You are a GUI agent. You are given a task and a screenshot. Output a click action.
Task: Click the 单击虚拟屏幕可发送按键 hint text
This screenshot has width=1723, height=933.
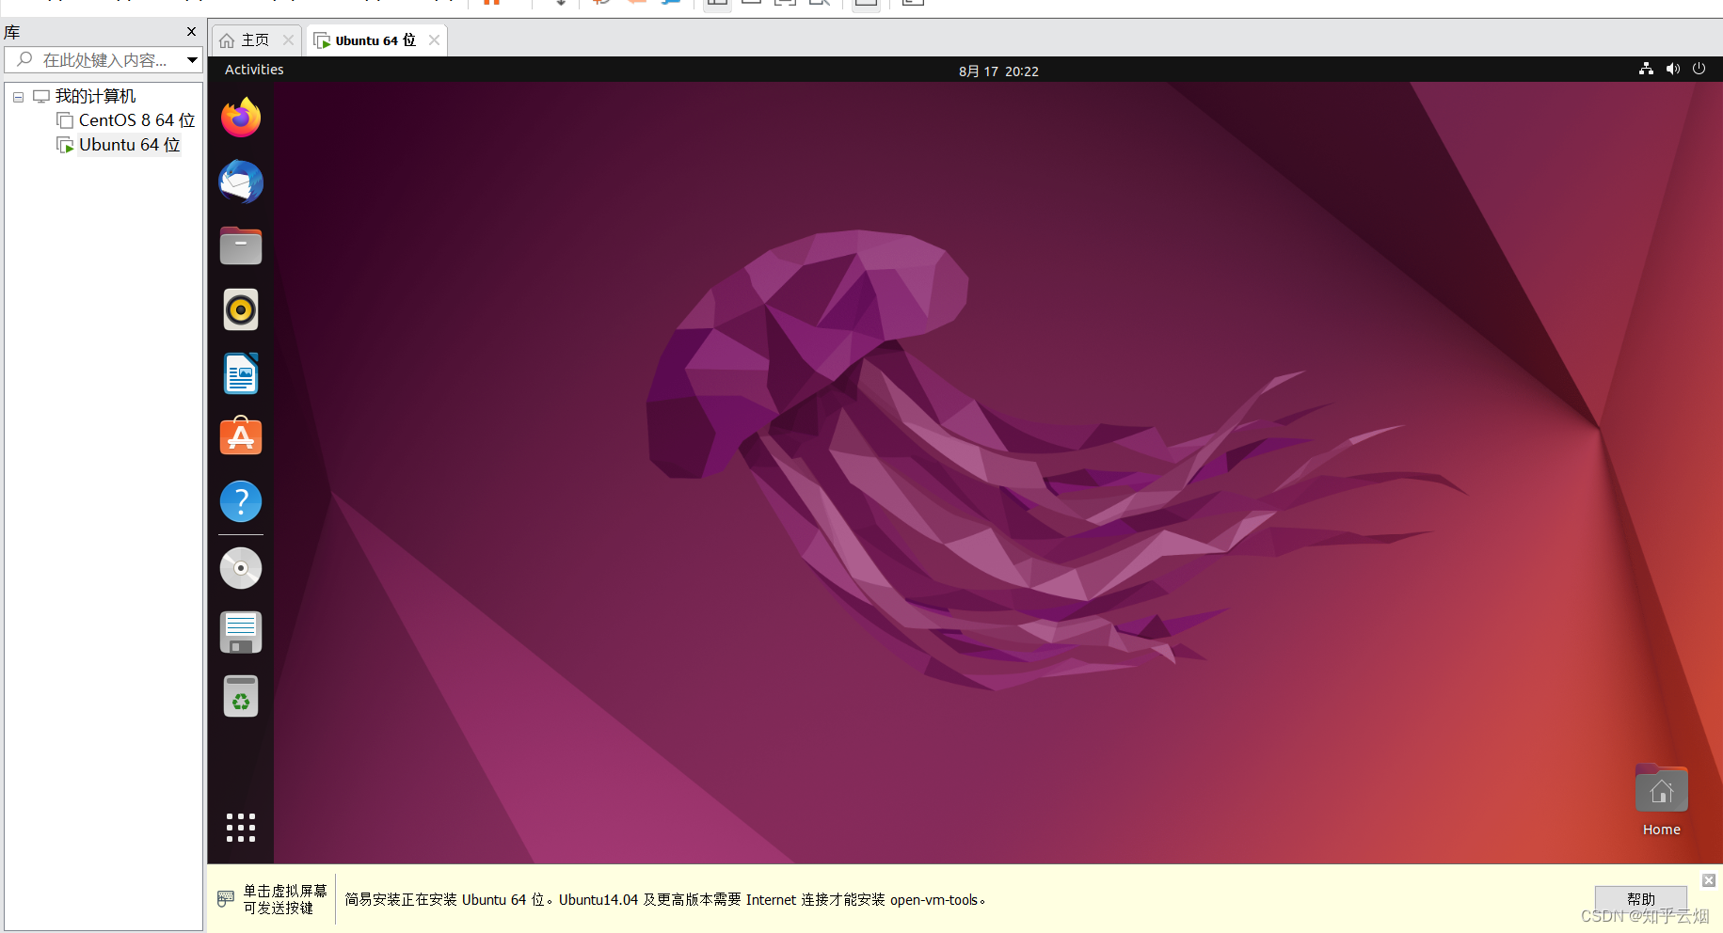[x=285, y=899]
